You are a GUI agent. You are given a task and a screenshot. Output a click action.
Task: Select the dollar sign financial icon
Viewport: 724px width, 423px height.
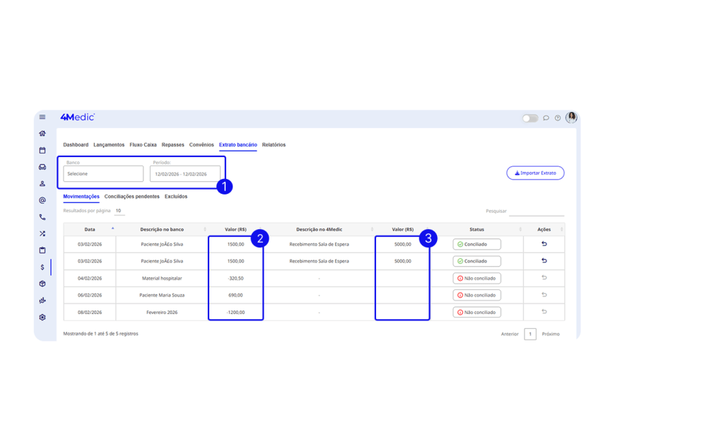point(42,267)
